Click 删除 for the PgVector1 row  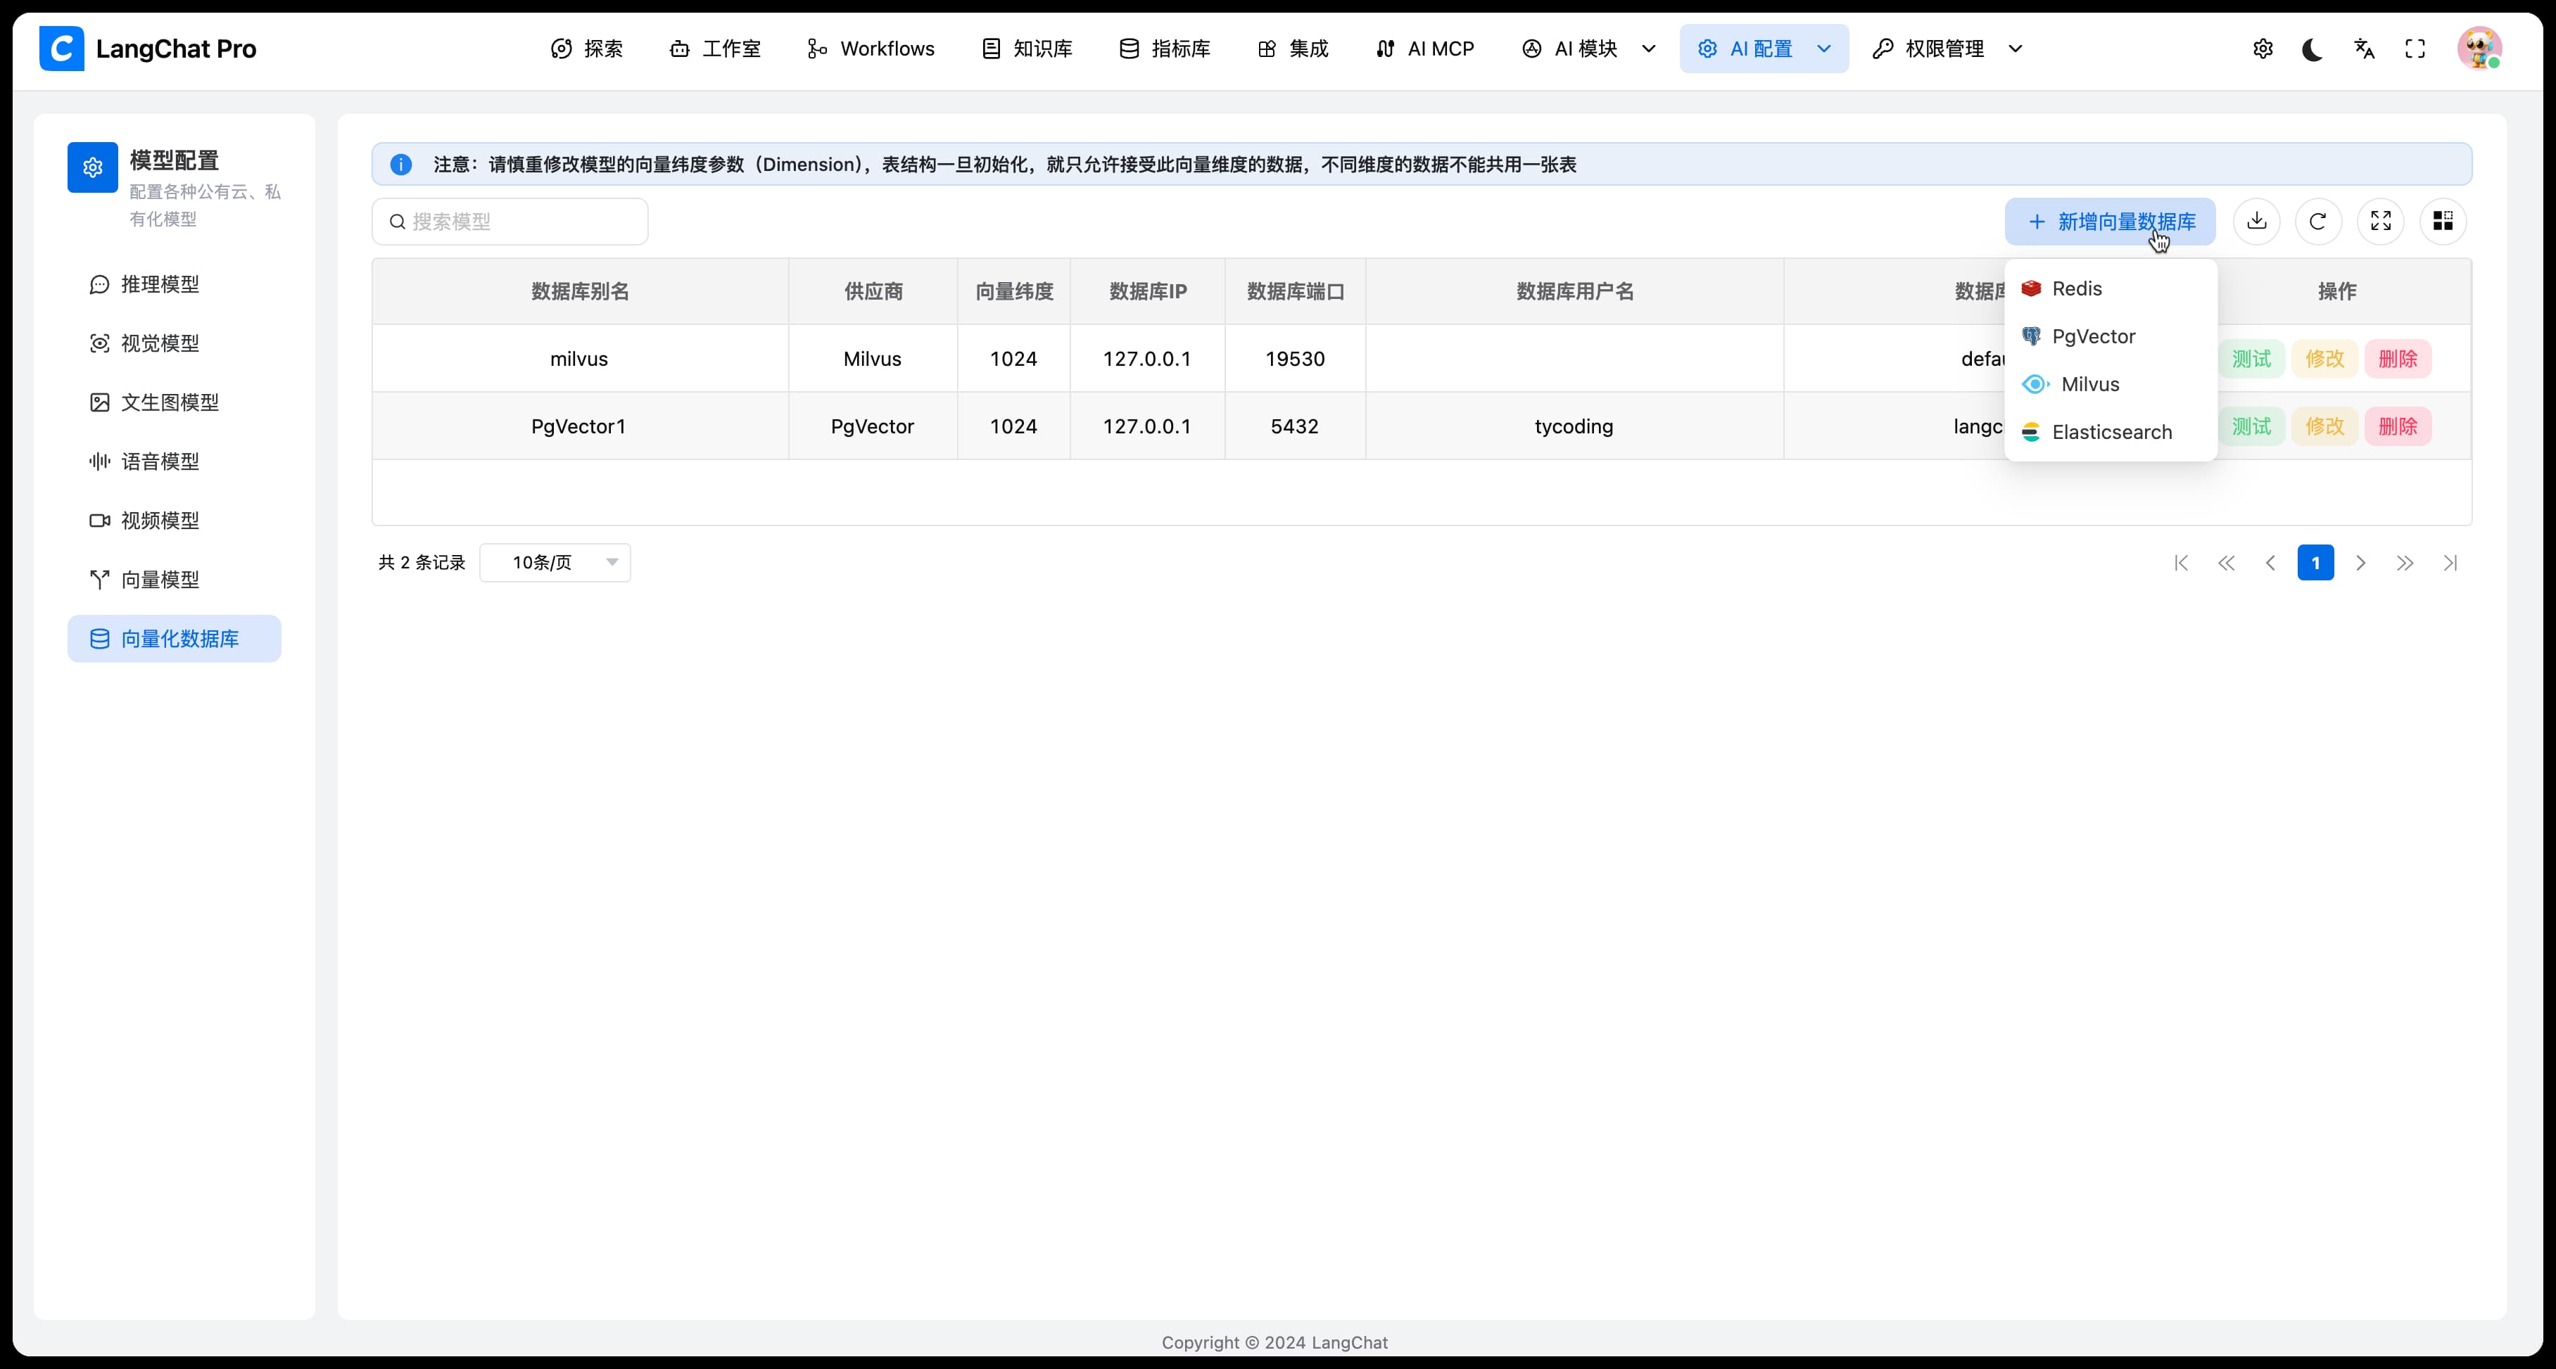2398,426
